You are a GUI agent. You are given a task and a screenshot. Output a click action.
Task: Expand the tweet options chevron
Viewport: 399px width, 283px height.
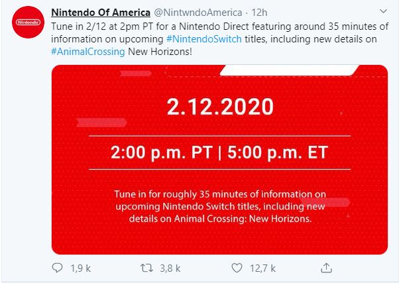click(x=383, y=11)
